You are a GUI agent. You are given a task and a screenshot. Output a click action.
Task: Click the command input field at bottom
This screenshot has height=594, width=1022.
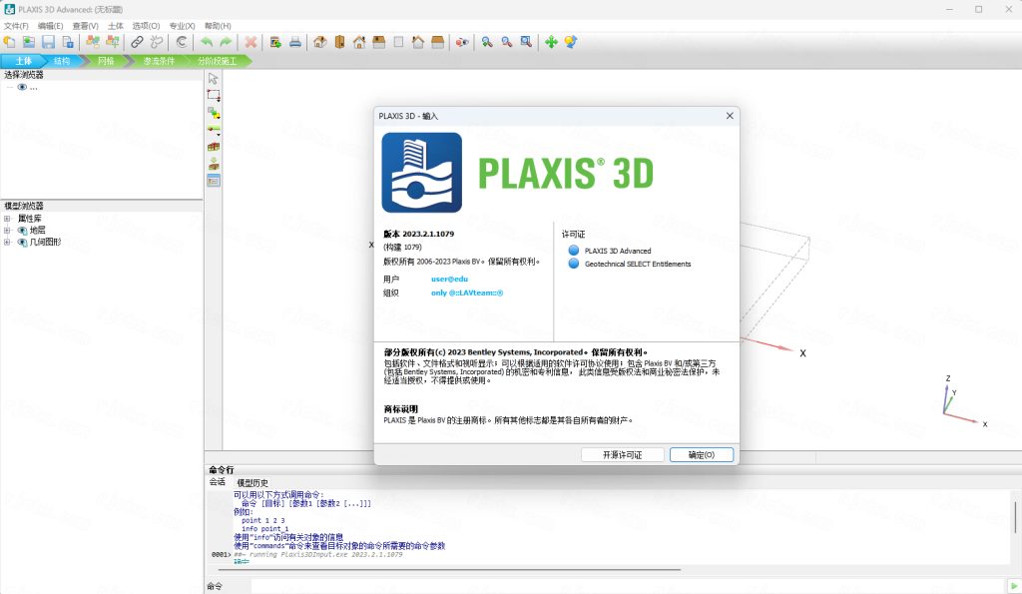pos(629,586)
